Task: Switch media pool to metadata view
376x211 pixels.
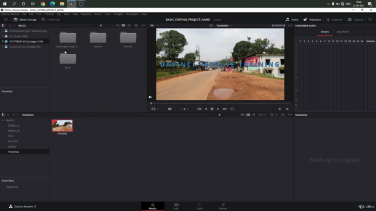Action: (243, 115)
